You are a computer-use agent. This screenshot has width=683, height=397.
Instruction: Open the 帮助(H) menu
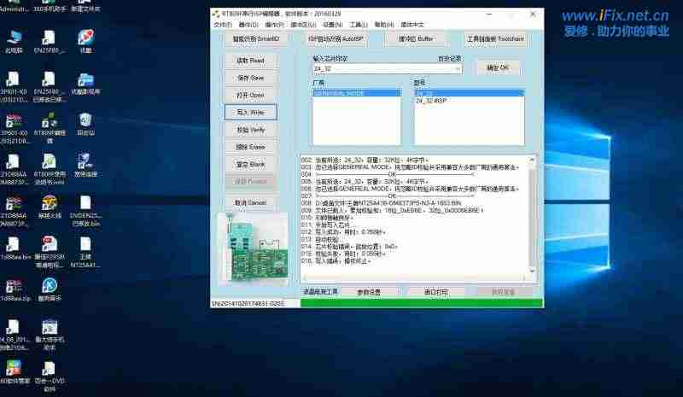click(x=386, y=25)
